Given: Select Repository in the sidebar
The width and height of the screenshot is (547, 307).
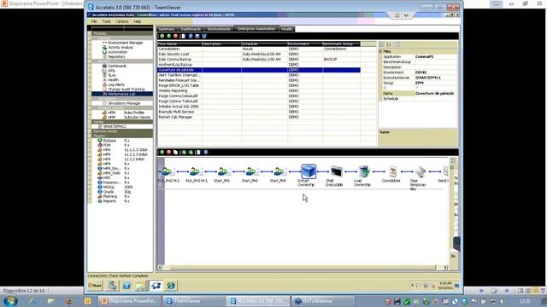Looking at the screenshot, I should 116,56.
